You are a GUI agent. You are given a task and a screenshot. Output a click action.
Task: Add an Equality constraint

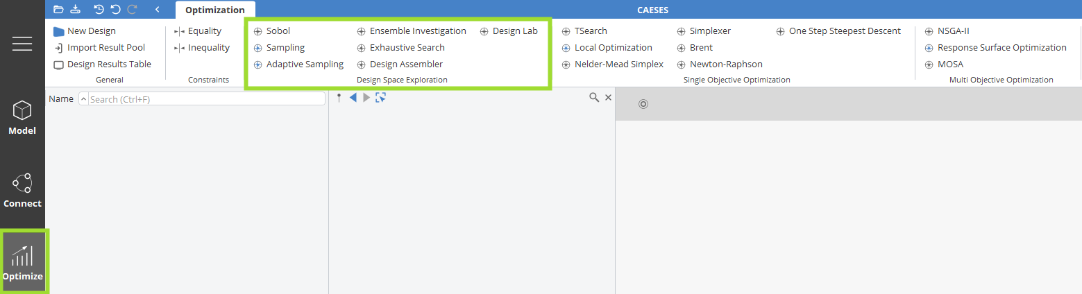coord(198,31)
